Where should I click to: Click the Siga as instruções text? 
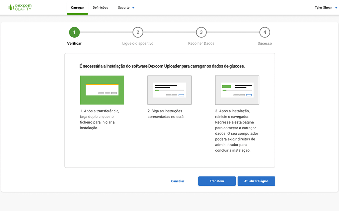pyautogui.click(x=166, y=114)
